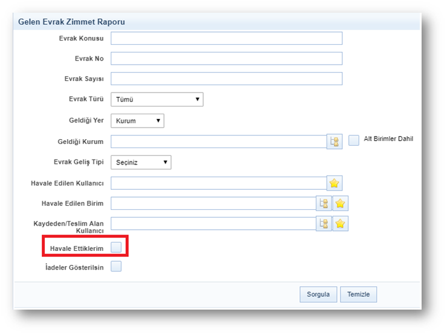Enable the Alt Birimler Dahil checkbox
The image size is (447, 335).
click(354, 140)
